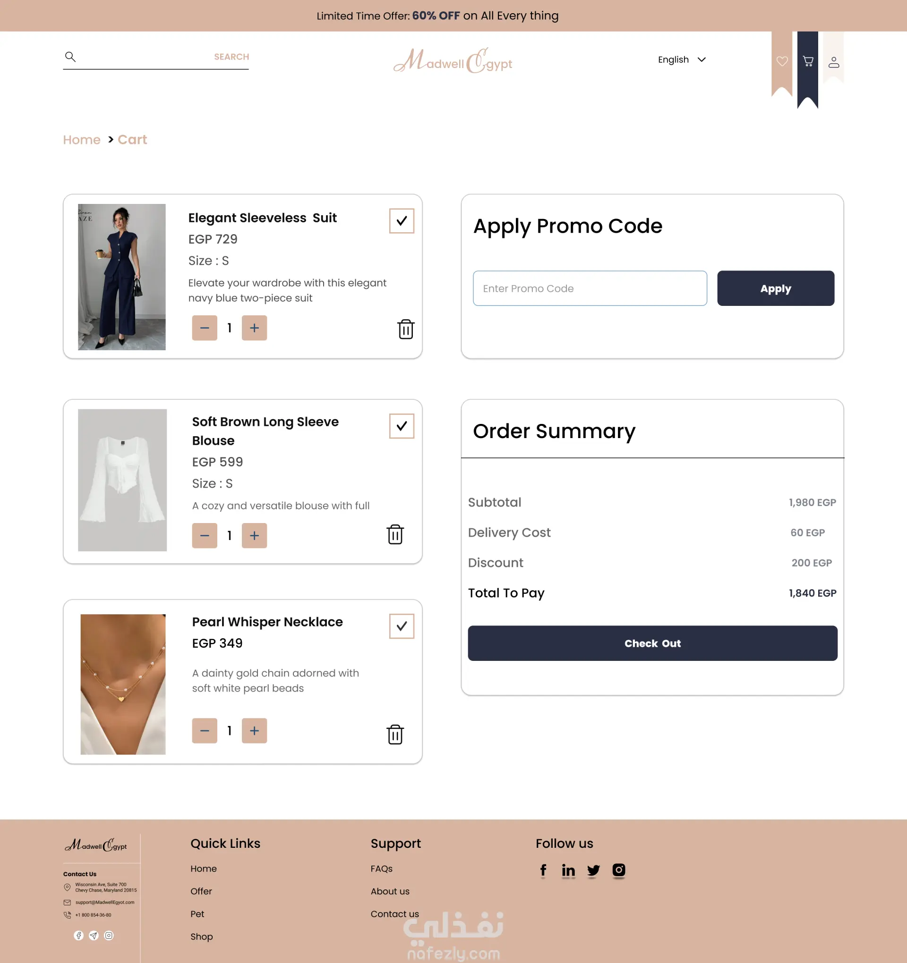The width and height of the screenshot is (907, 963).
Task: Open the LinkedIn icon under Follow us
Action: (x=568, y=870)
